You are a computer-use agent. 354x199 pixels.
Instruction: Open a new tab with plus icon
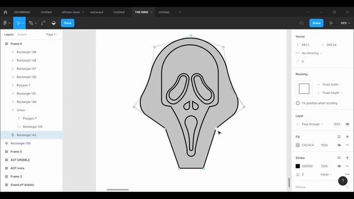[x=180, y=12]
